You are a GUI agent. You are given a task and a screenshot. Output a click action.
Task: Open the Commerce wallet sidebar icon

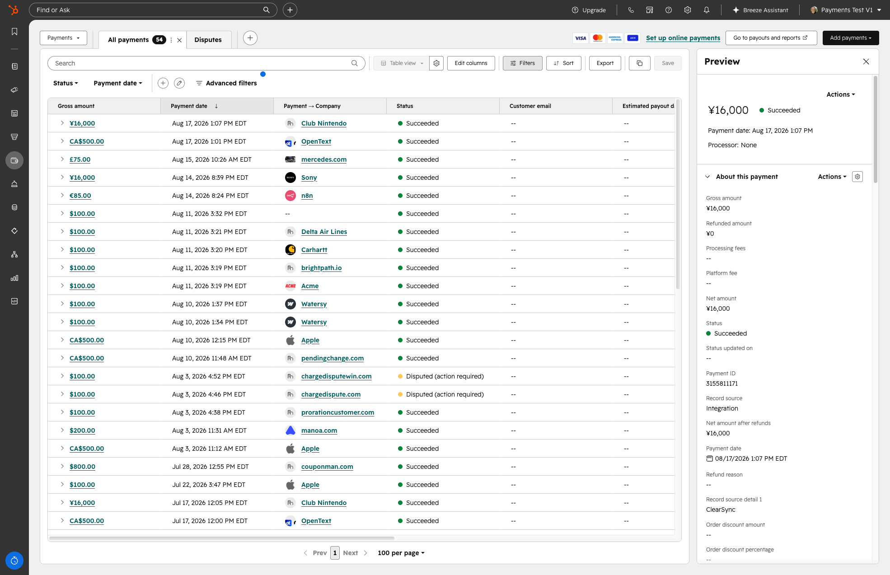click(14, 160)
